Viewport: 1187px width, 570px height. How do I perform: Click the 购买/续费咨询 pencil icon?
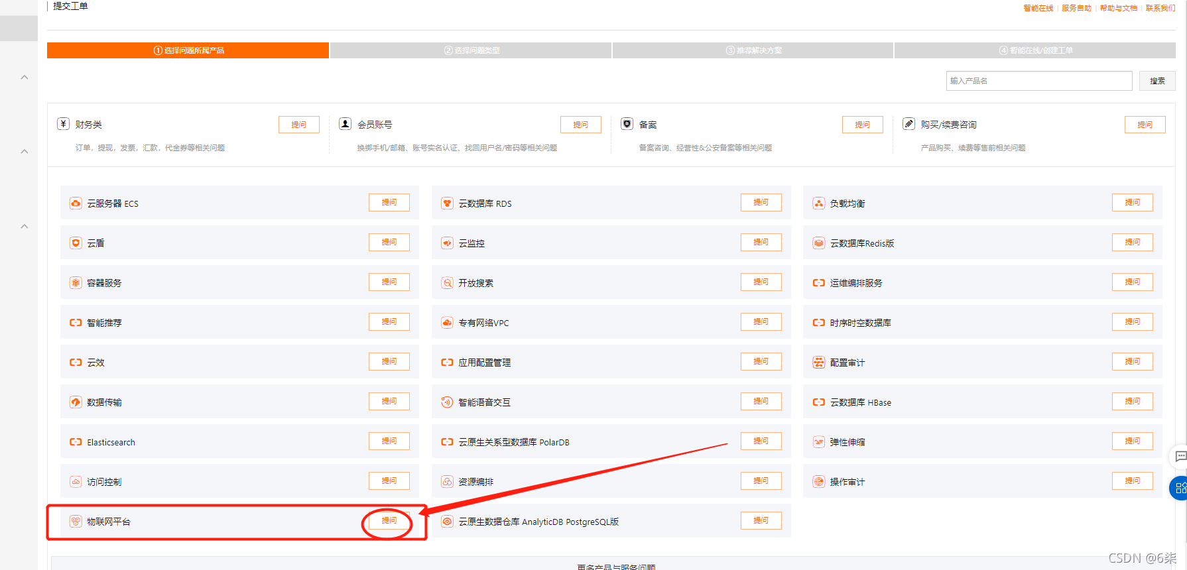click(908, 124)
